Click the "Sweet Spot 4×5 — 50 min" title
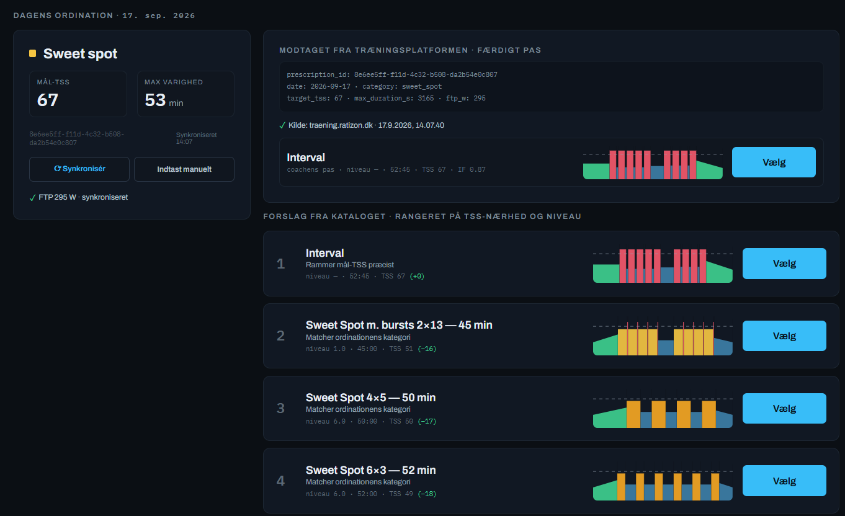 370,398
